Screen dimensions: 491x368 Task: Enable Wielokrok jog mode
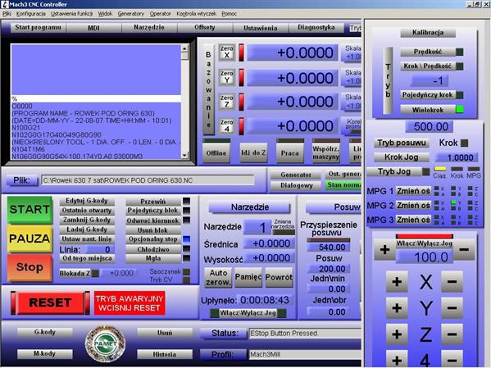[428, 110]
